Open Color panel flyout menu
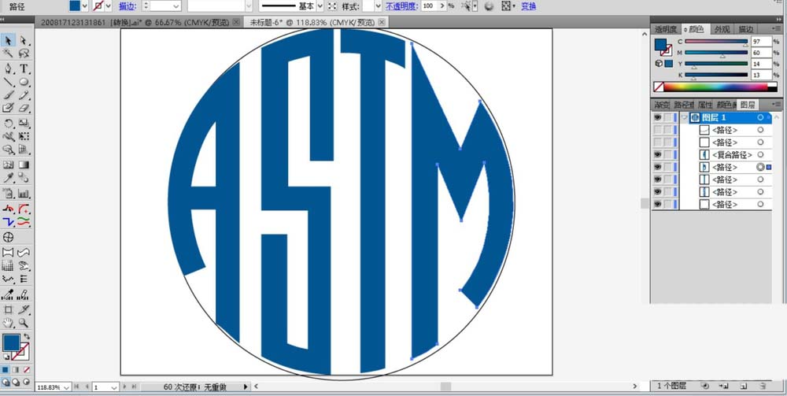This screenshot has width=787, height=396. [x=778, y=30]
